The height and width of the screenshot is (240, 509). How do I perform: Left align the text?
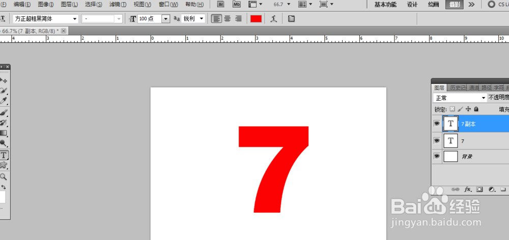click(216, 19)
